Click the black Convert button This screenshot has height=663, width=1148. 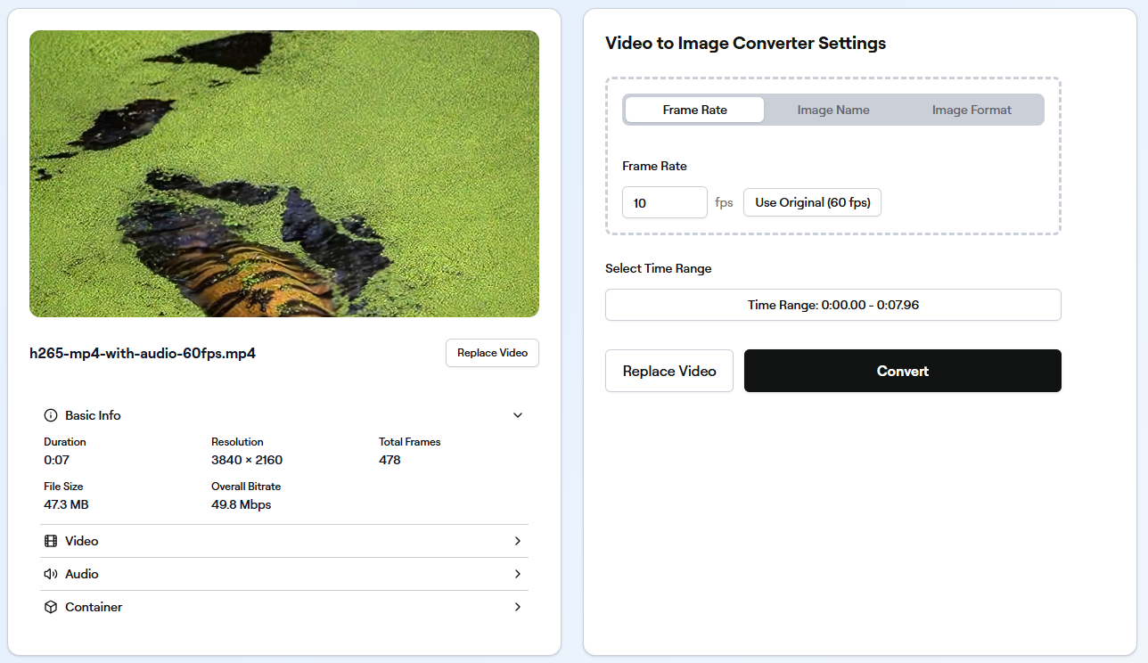[x=902, y=371]
